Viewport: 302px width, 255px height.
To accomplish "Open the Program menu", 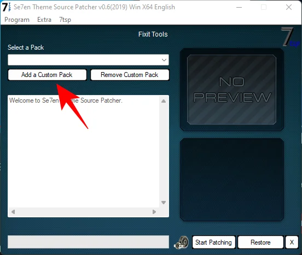I will (17, 20).
